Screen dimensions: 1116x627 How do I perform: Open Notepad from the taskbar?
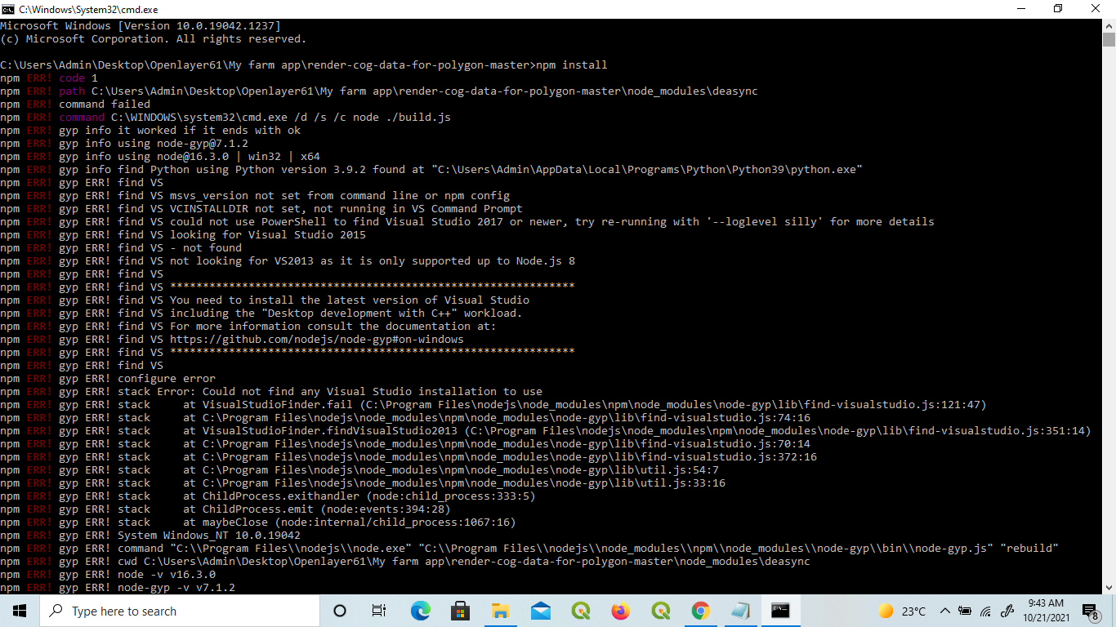(740, 611)
